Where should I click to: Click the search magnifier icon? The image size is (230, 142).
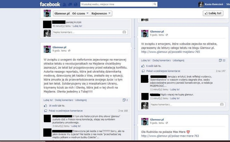155,4
